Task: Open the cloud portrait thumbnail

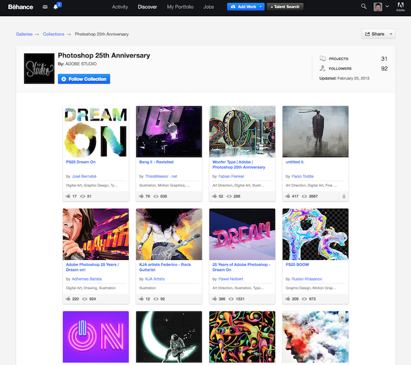Action: (x=316, y=337)
